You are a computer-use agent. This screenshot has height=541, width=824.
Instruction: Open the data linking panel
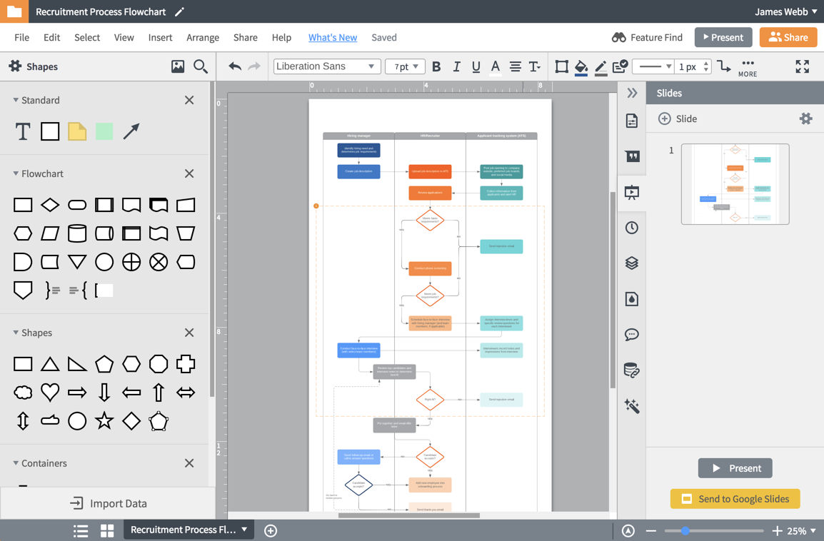coord(632,370)
